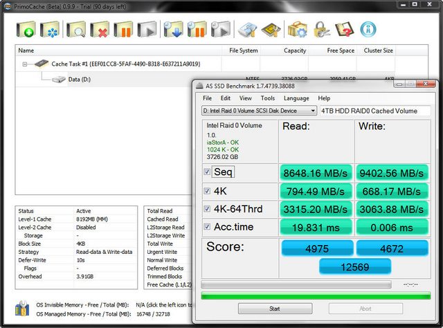Click the create new cache task icon

tap(26, 29)
